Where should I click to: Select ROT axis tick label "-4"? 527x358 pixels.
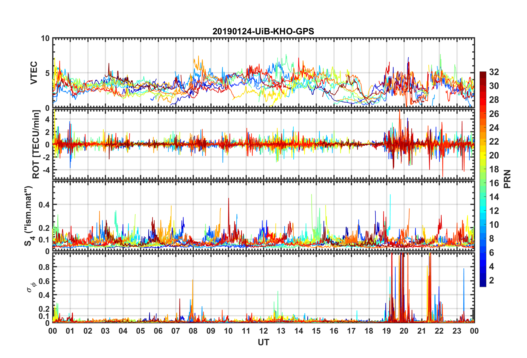(x=46, y=170)
